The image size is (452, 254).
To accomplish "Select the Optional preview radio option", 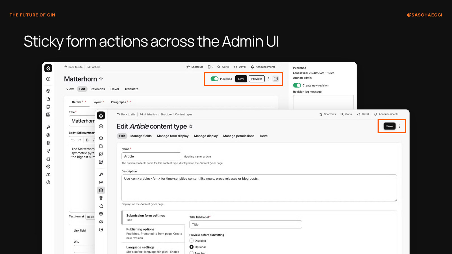I will point(192,247).
